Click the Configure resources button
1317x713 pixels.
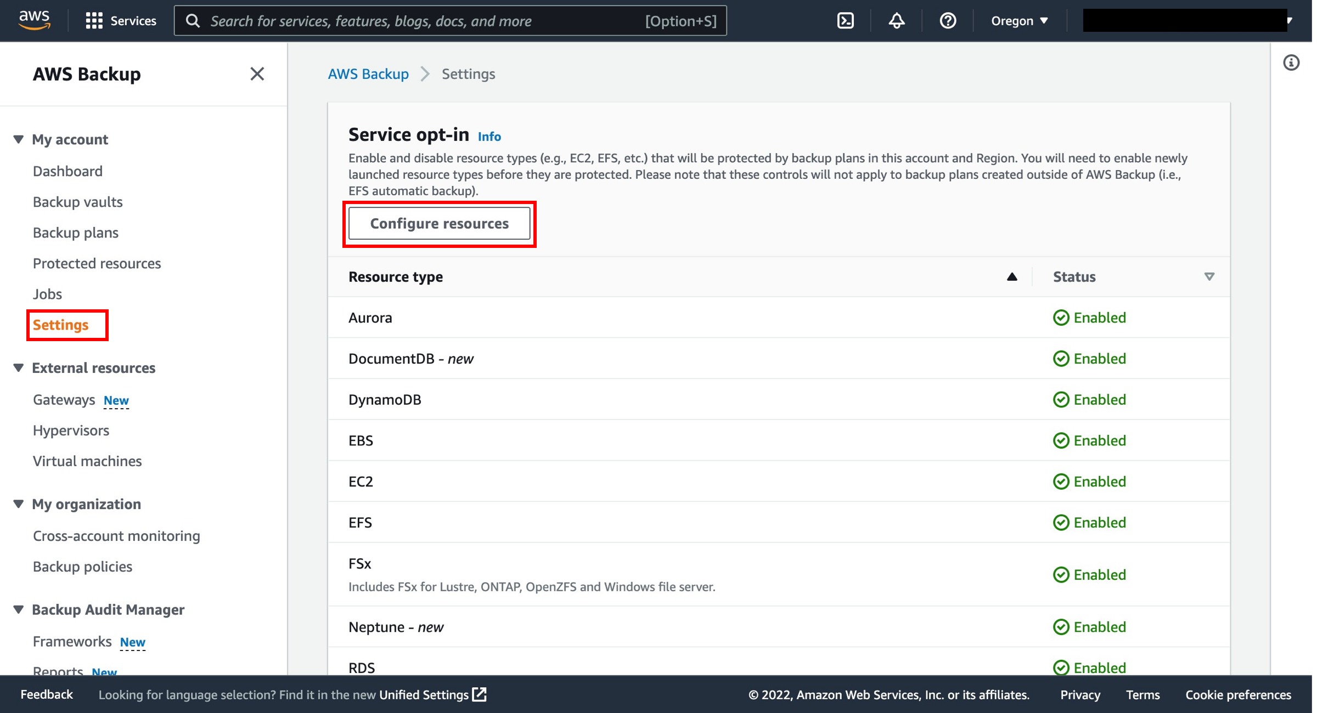[x=439, y=224]
